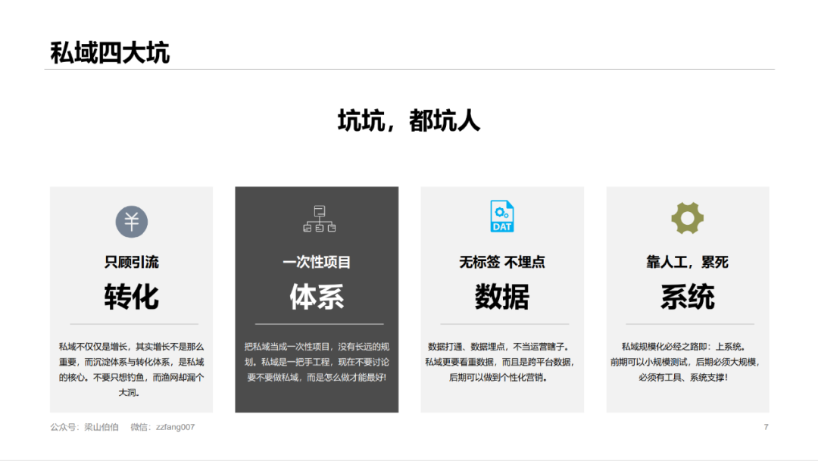Click the subtitle 靠人工，累死

pos(687,262)
